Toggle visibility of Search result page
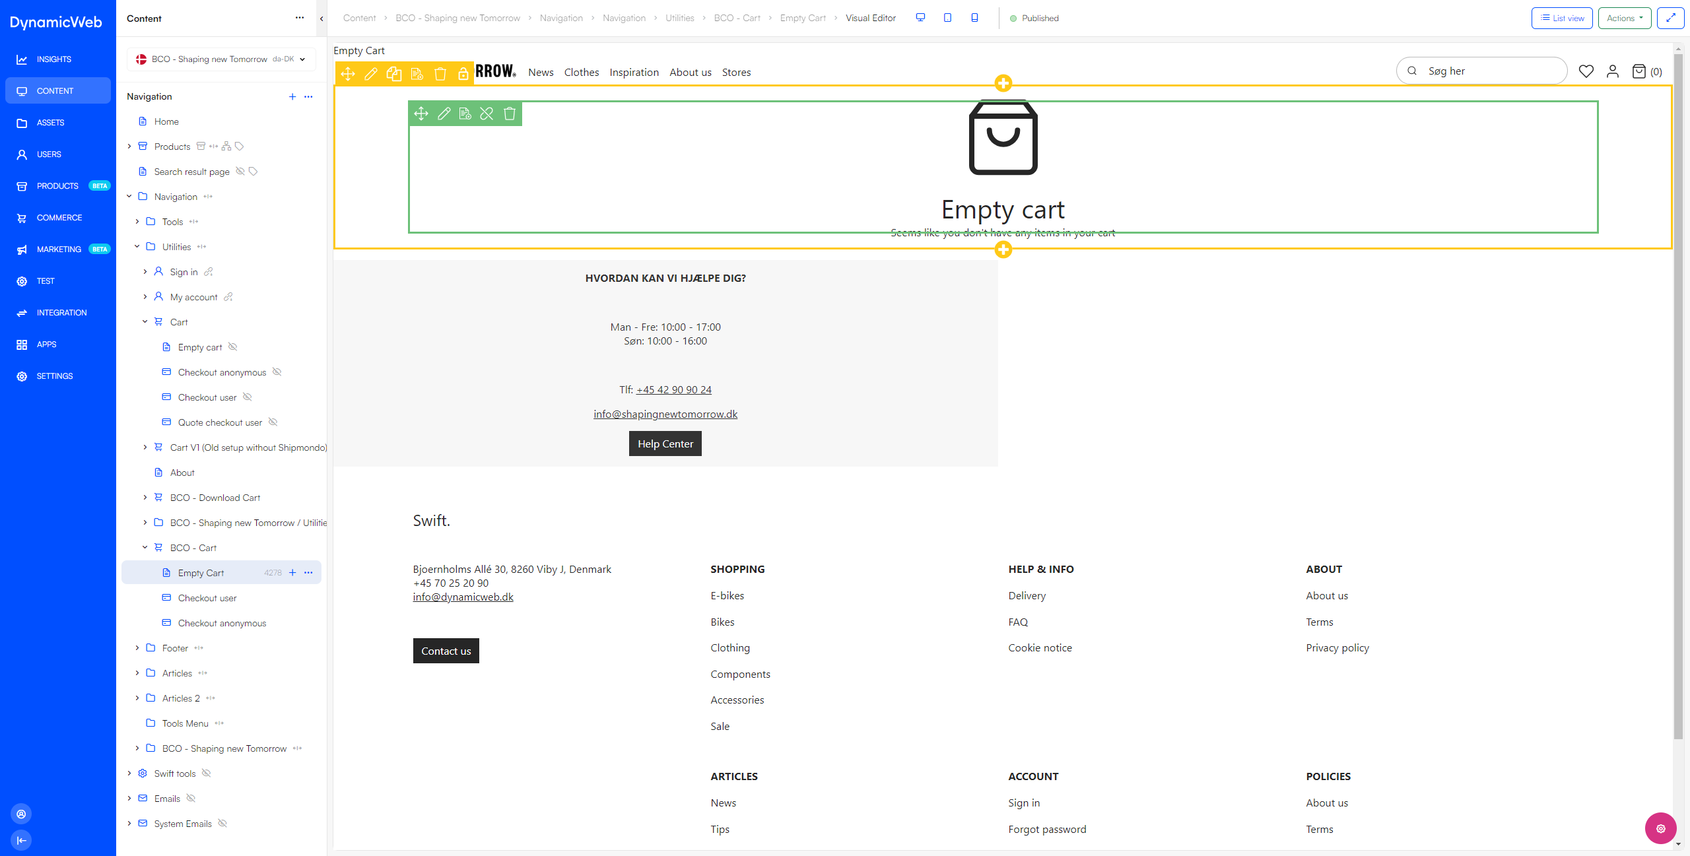The height and width of the screenshot is (856, 1690). pos(239,172)
